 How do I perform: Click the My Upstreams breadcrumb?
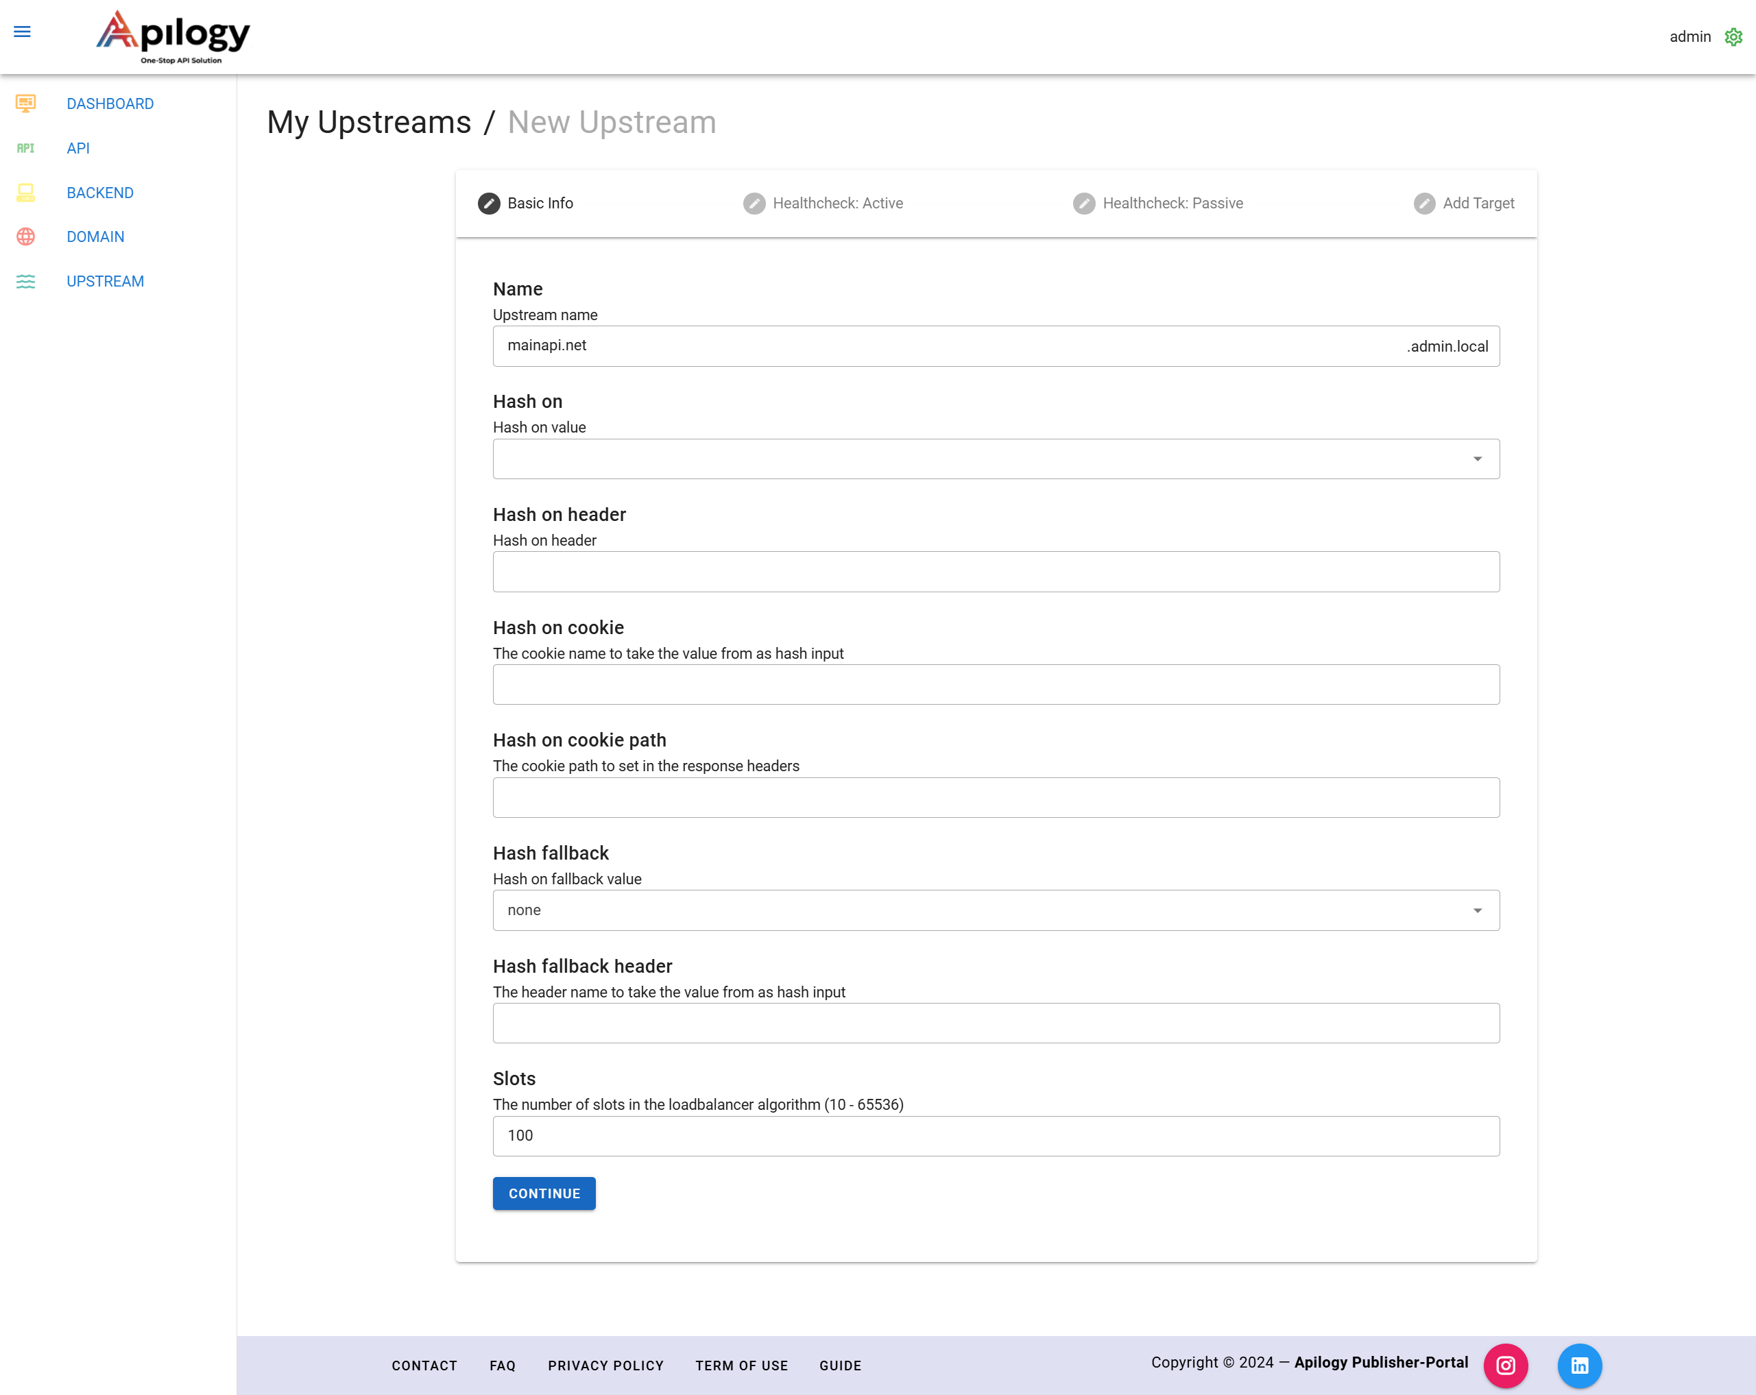(x=369, y=122)
